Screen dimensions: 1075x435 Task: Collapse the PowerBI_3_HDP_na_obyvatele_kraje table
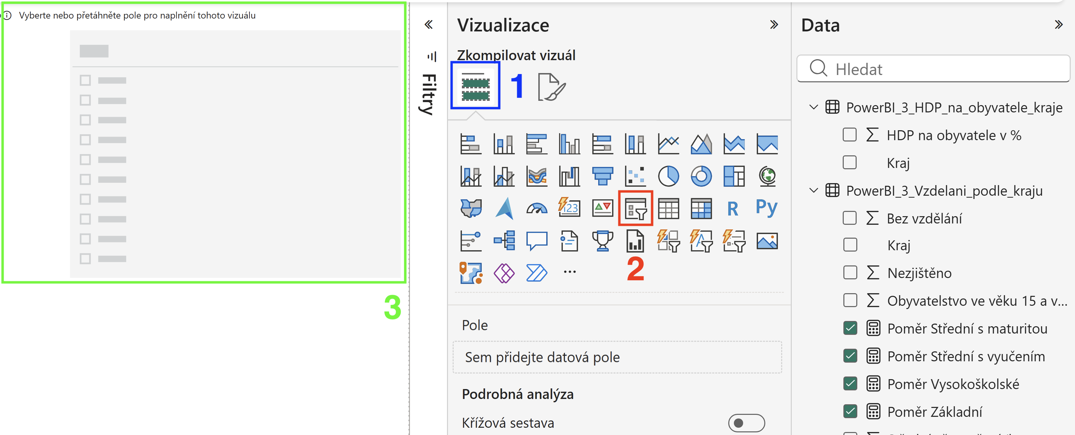point(813,107)
